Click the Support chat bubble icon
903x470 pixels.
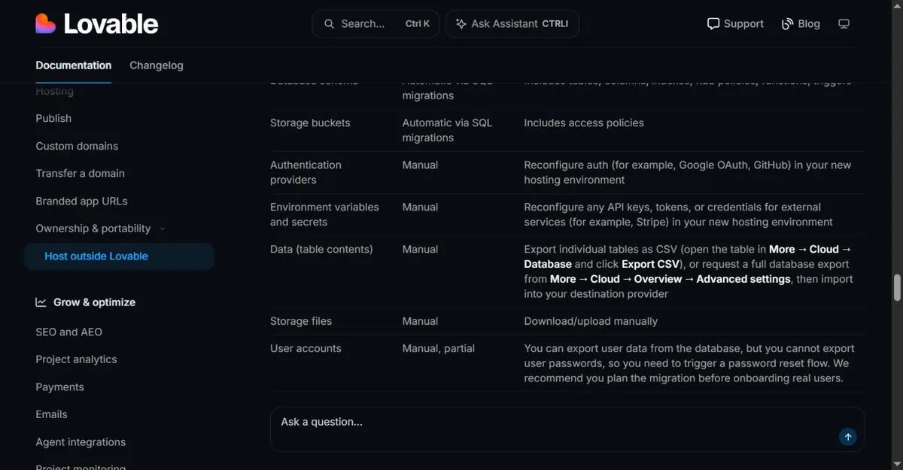point(713,24)
